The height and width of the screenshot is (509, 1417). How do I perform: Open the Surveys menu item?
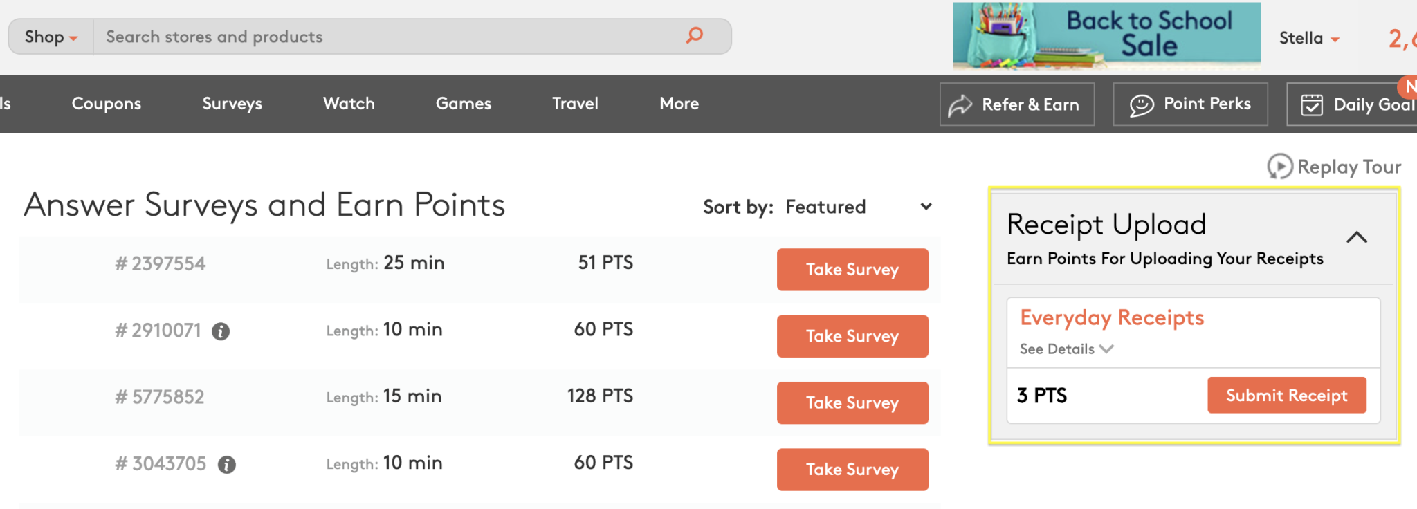(232, 104)
